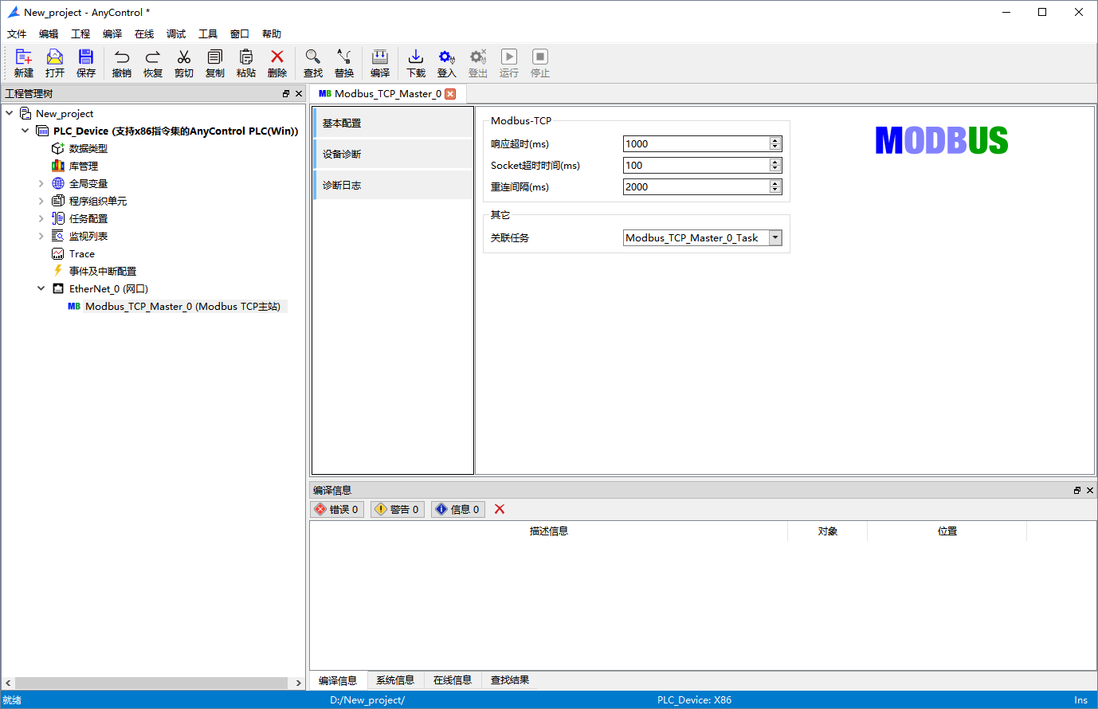Click the 位置 column header
This screenshot has height=709, width=1098.
947,531
